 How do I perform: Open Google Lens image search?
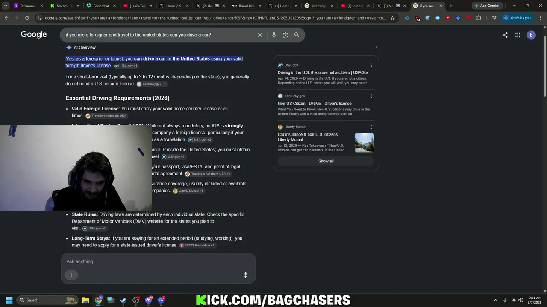coord(285,35)
